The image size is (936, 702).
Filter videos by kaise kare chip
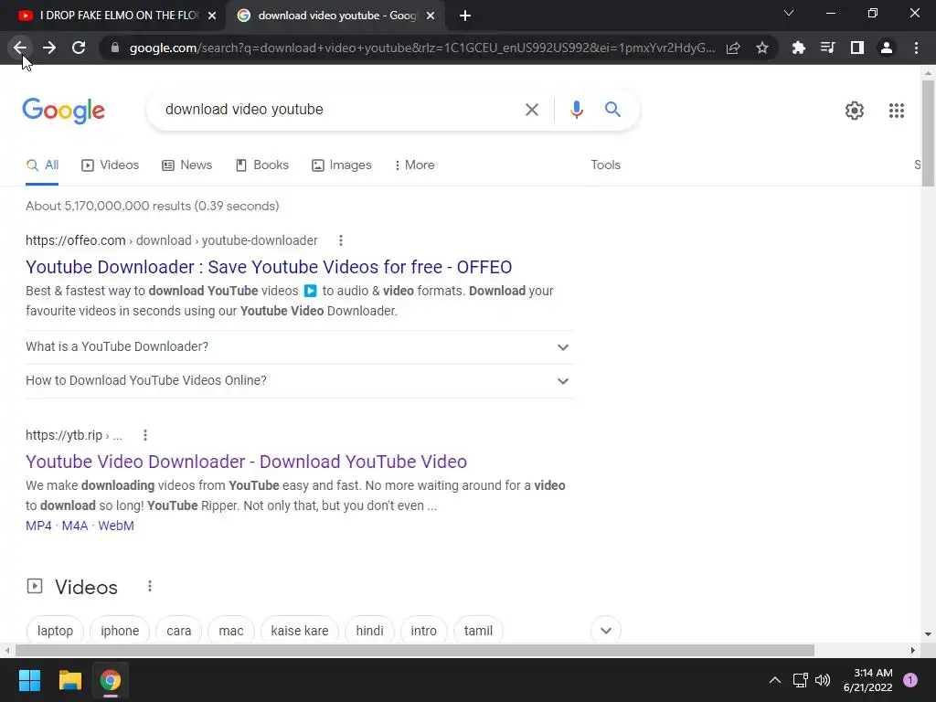click(x=300, y=631)
